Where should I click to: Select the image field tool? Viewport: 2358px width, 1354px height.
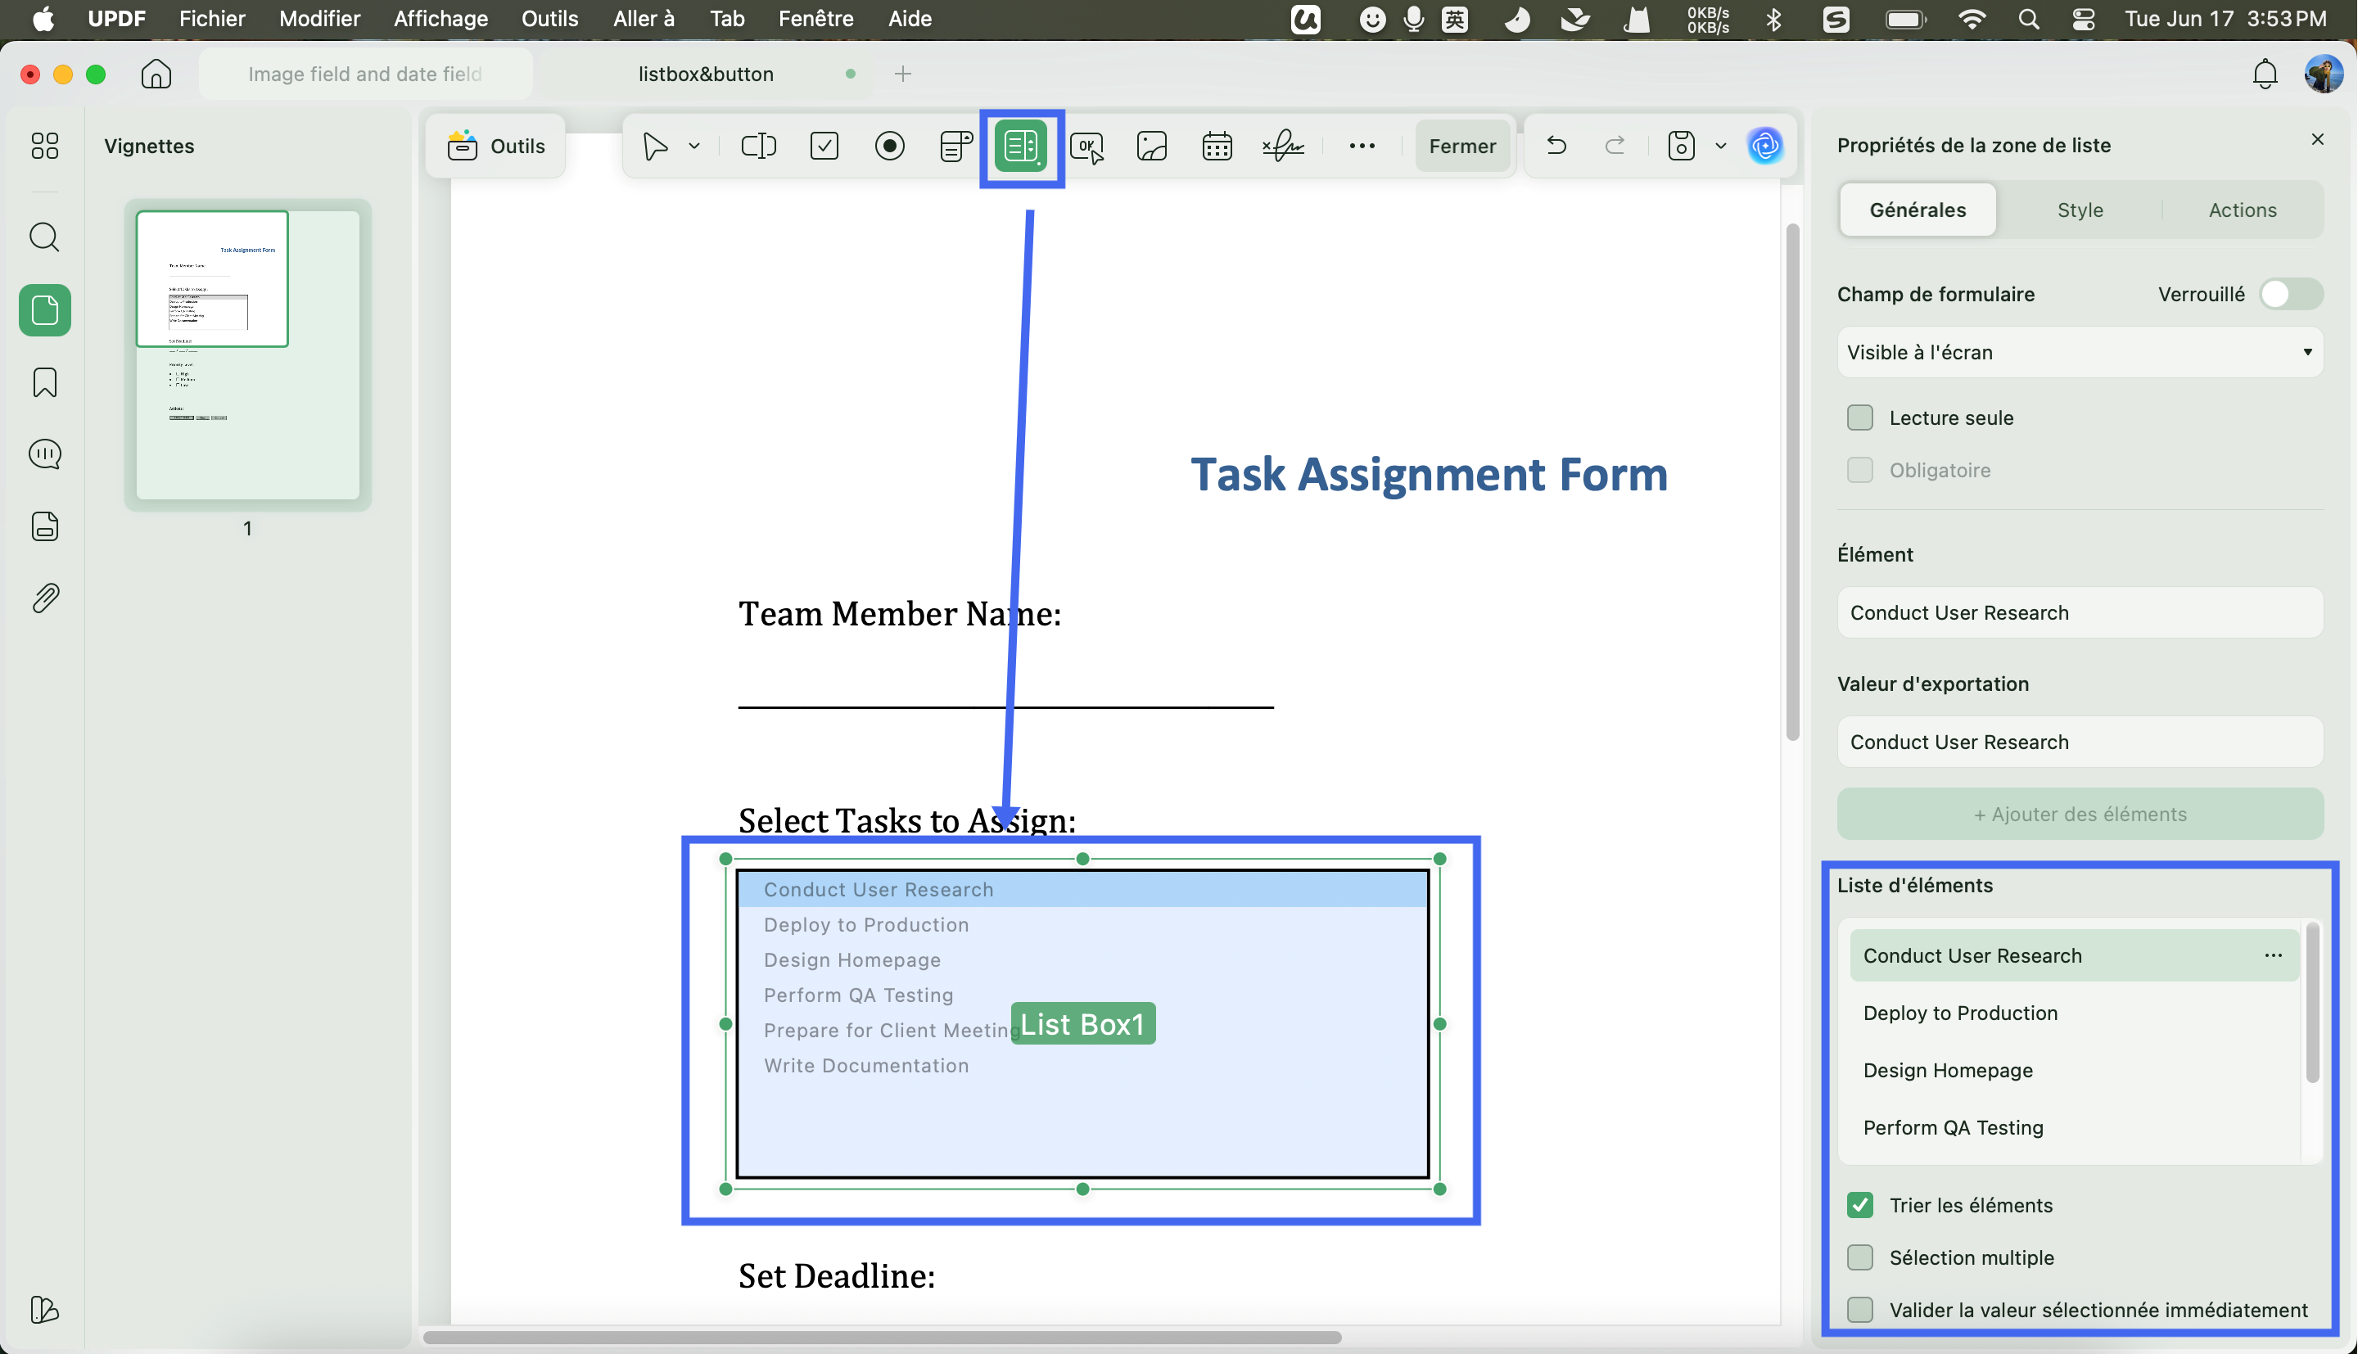point(1152,146)
